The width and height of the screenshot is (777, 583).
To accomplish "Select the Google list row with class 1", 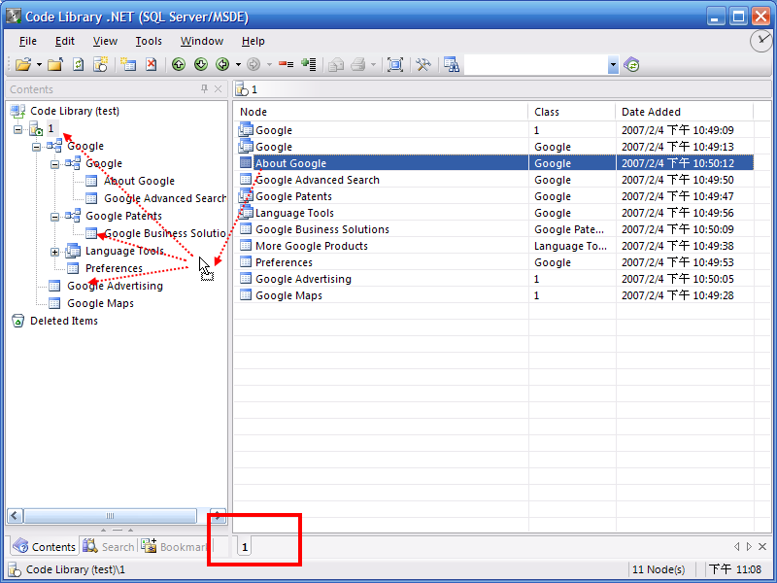I will tap(494, 130).
